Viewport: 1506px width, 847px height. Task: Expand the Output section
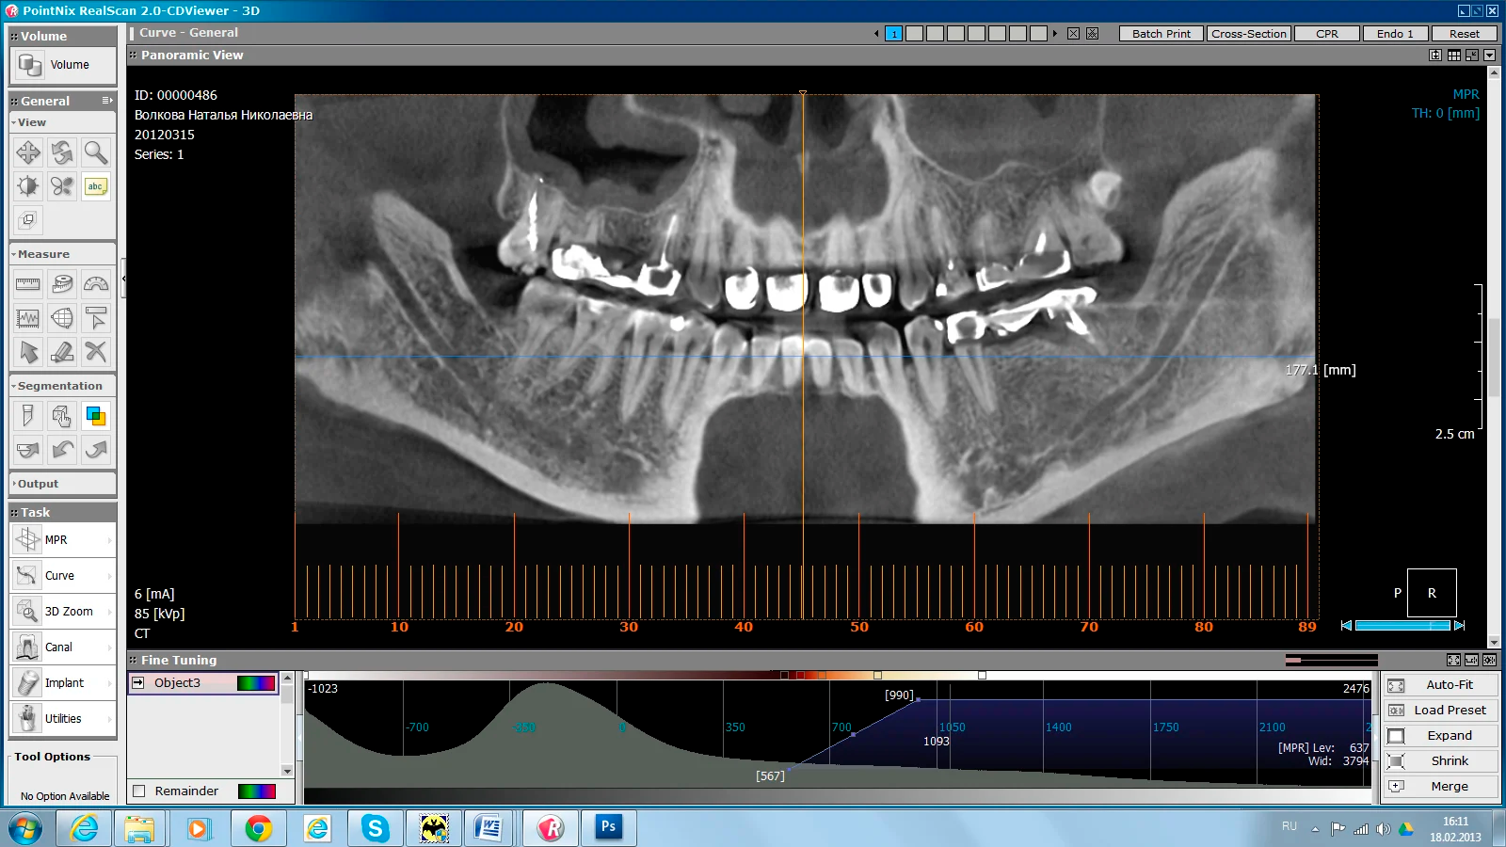click(x=62, y=484)
